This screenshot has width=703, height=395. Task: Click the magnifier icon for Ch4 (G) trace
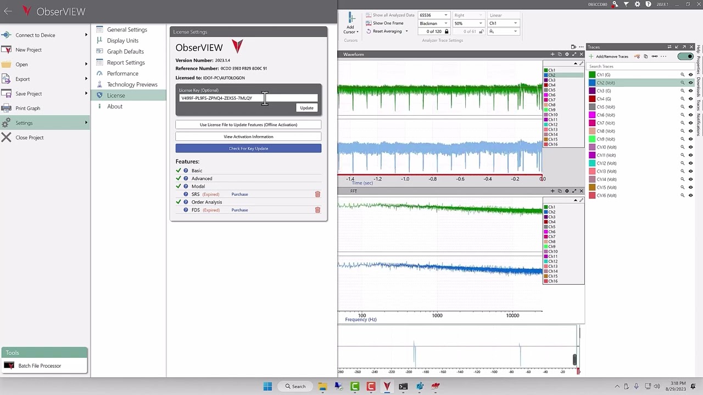tap(683, 99)
